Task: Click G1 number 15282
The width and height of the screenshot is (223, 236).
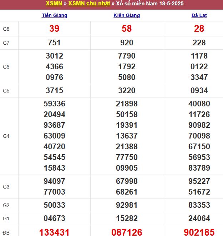Action: click(127, 218)
